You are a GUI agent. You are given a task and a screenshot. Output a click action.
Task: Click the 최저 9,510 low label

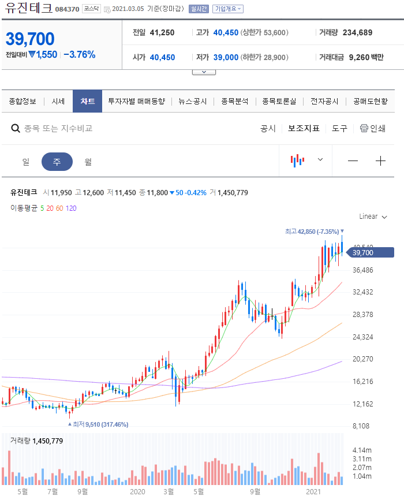point(98,424)
